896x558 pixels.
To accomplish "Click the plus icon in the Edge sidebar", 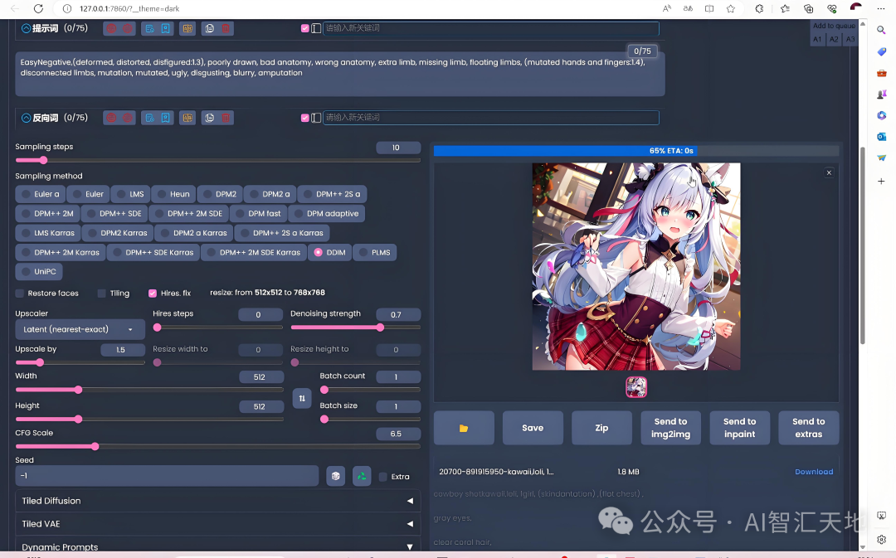I will tap(881, 181).
